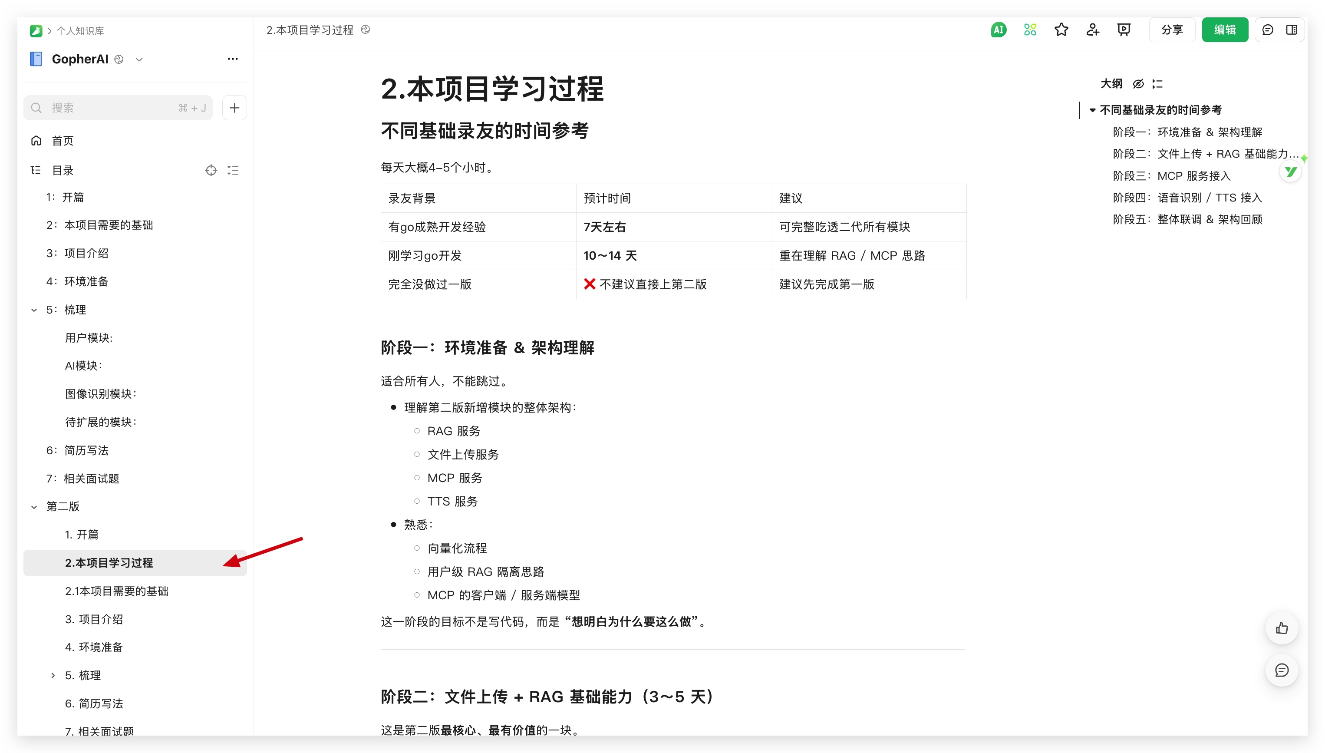Viewport: 1325px width, 753px height.
Task: Expand the 5. 梳理 subsection
Action: (53, 675)
